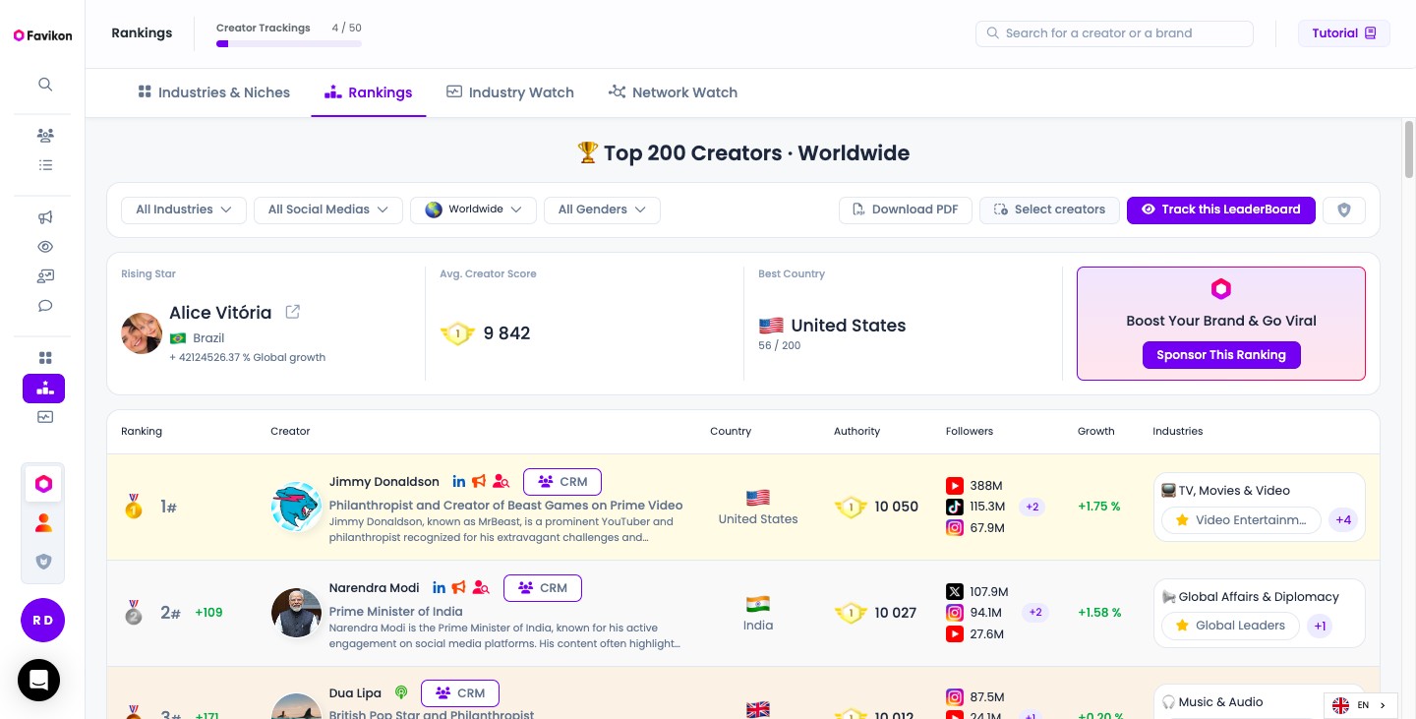The width and height of the screenshot is (1416, 719).
Task: Open Alice Vitória's profile photo
Action: (x=142, y=333)
